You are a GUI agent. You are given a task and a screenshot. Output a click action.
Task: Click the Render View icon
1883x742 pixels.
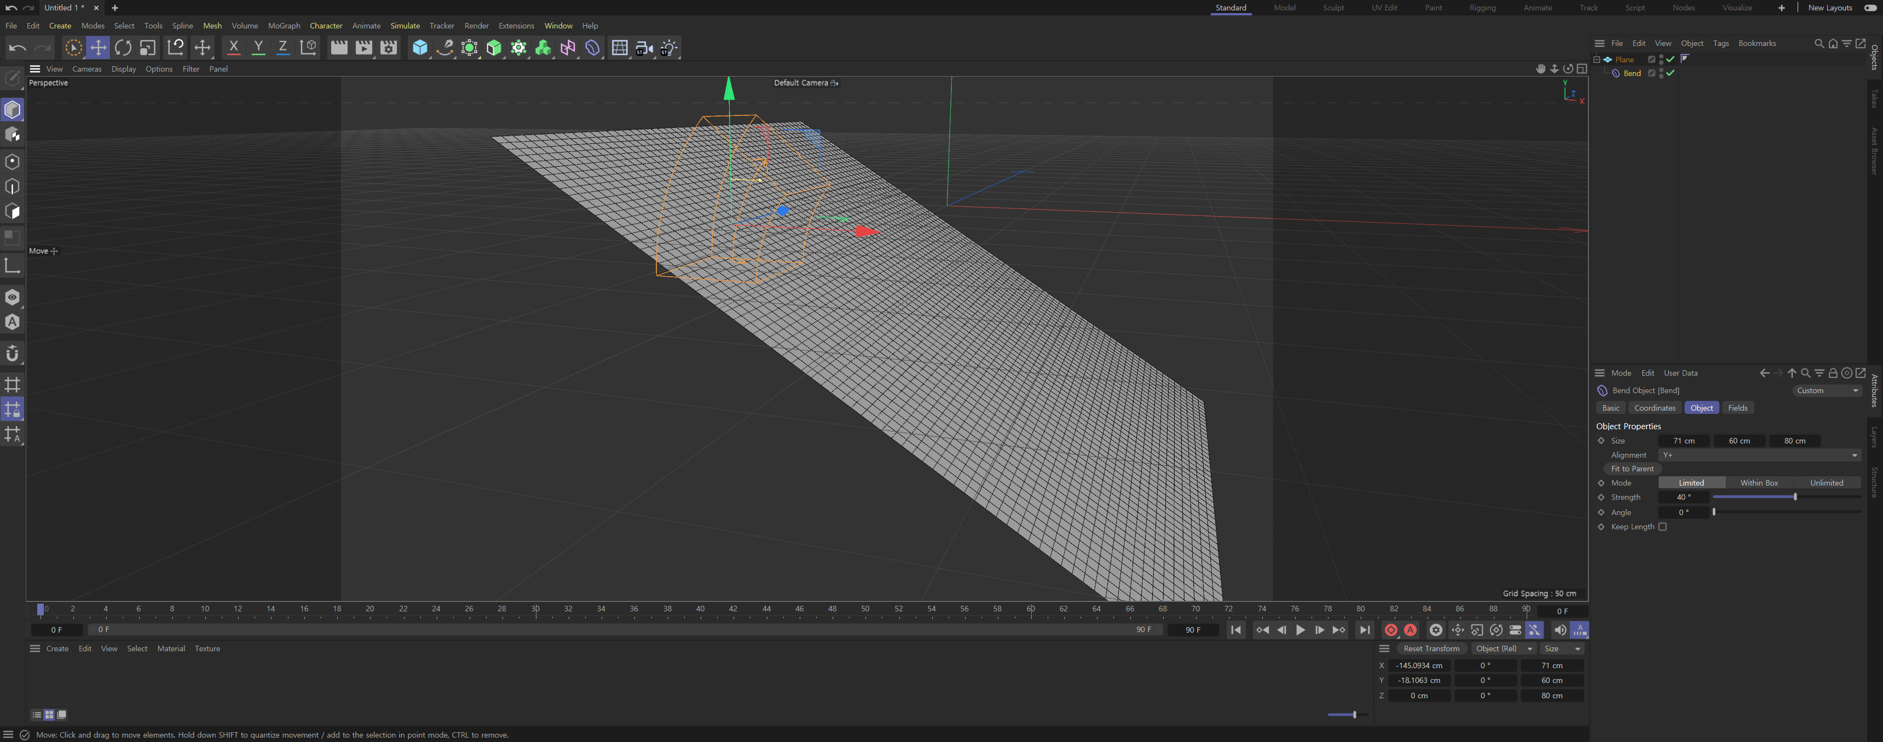click(339, 46)
